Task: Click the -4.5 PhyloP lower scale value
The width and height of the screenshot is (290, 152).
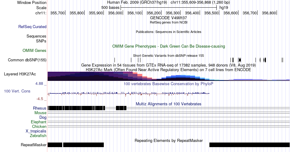Action: coord(40,99)
